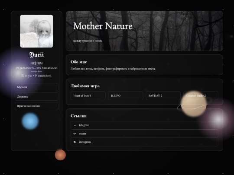Click the instagram camera icon
The width and height of the screenshot is (234, 175).
click(x=75, y=142)
